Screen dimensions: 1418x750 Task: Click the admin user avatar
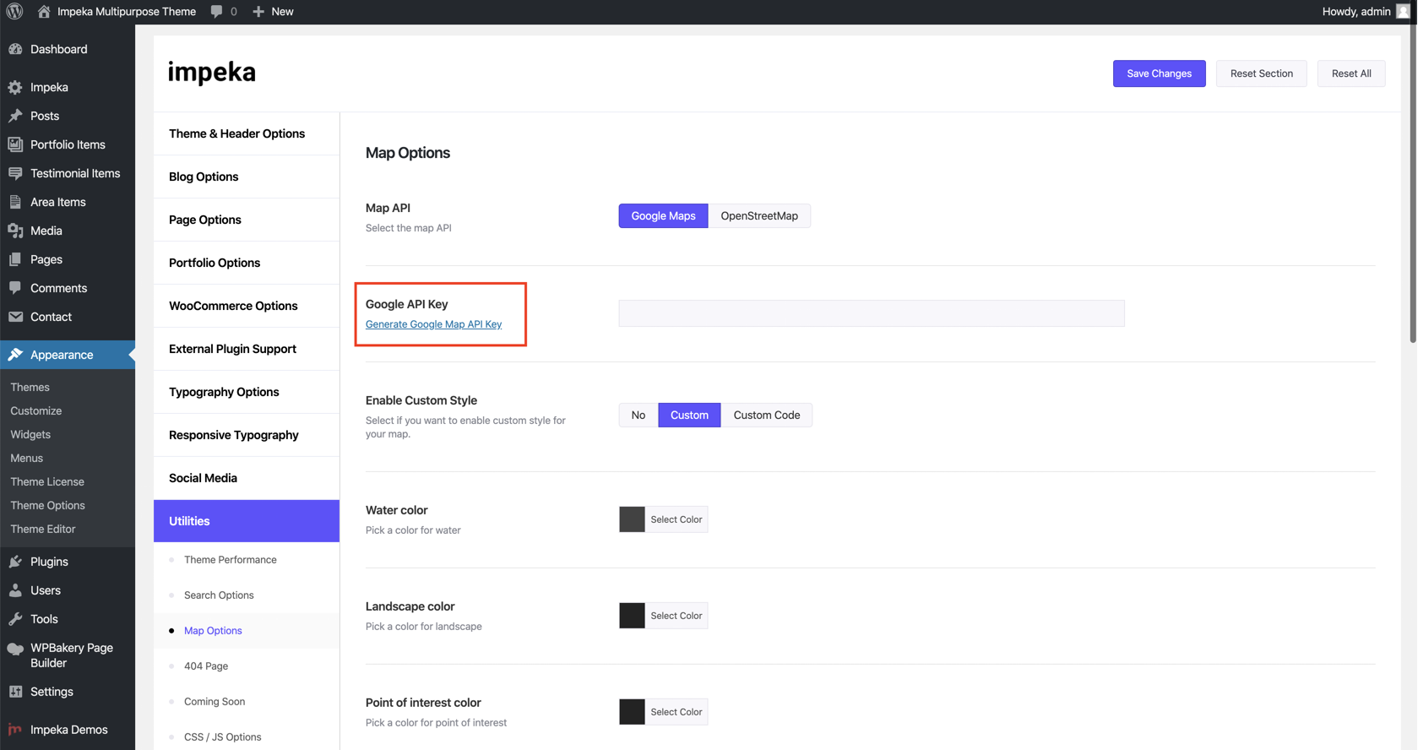[1403, 12]
